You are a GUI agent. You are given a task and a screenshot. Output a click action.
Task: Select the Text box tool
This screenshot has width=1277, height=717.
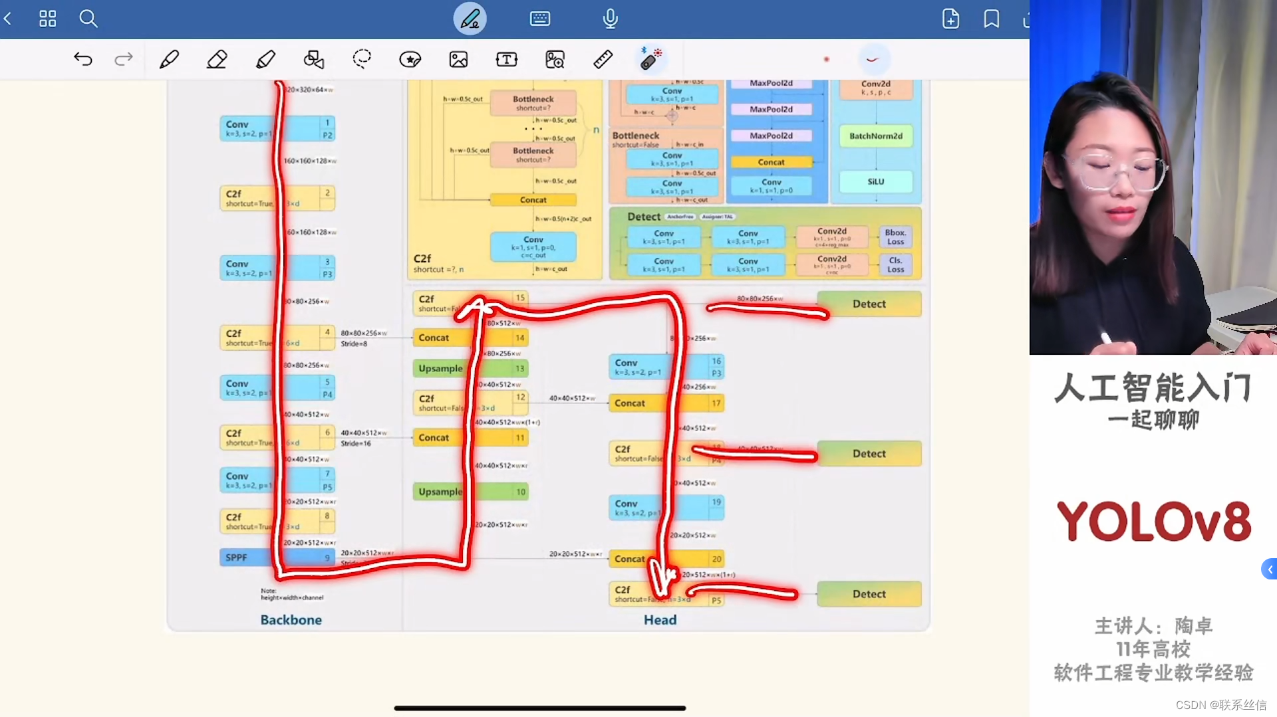506,59
